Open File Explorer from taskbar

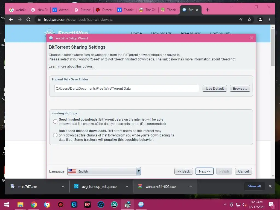click(20, 205)
